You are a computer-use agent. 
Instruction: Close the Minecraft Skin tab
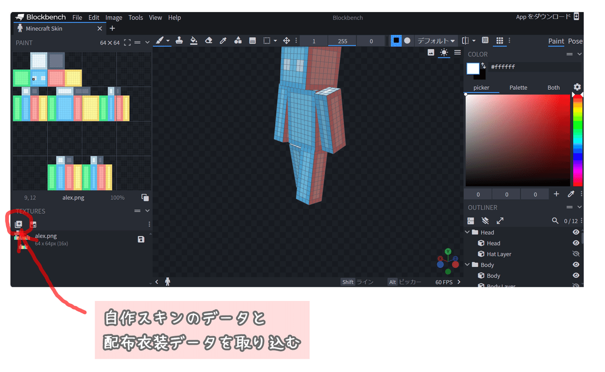click(99, 29)
